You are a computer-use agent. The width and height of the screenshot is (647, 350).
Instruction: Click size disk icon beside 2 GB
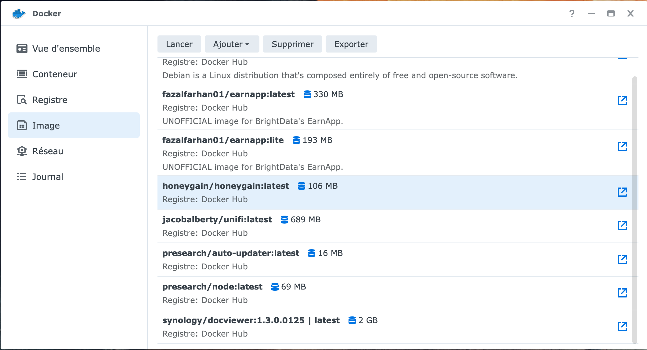(352, 320)
